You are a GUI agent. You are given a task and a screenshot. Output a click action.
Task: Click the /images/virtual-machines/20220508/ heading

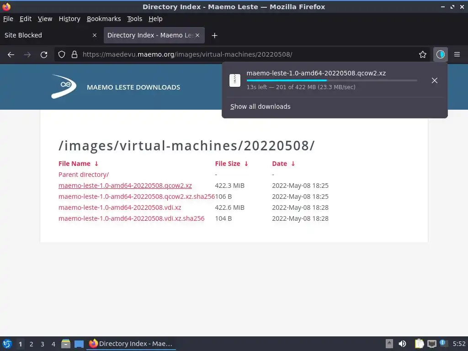coord(186,146)
